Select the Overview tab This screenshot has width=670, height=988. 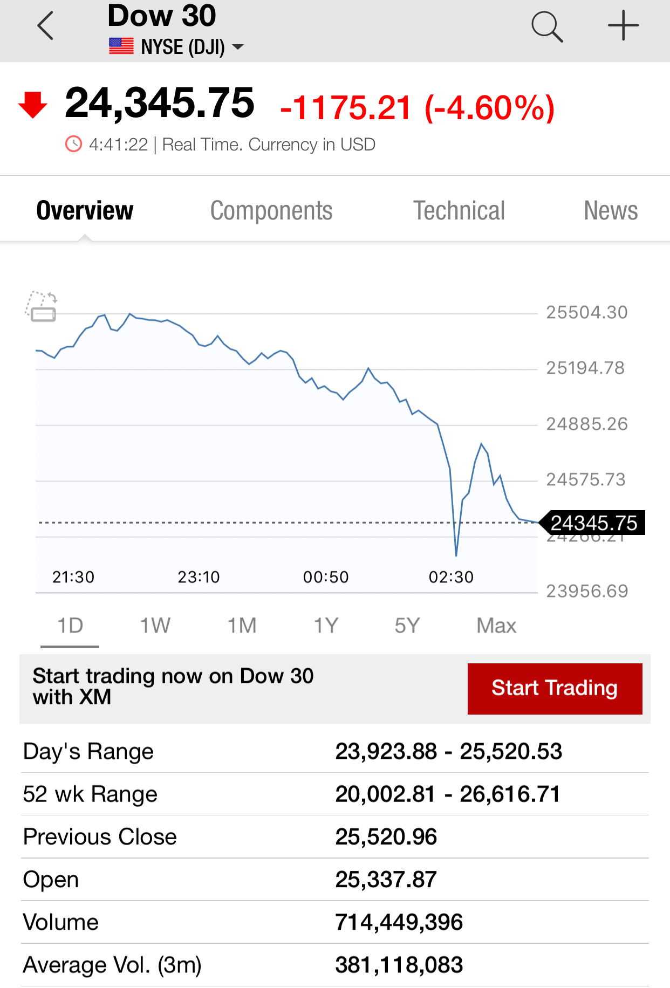point(85,210)
